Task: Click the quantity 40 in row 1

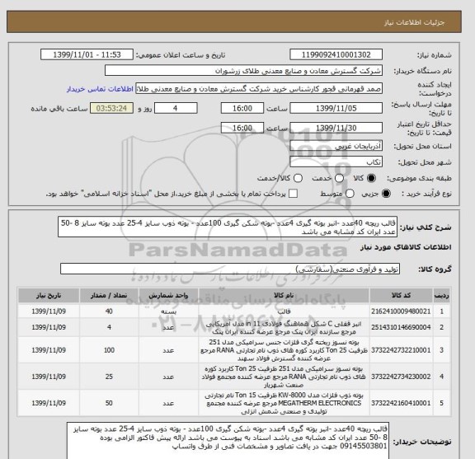Action: (109, 311)
